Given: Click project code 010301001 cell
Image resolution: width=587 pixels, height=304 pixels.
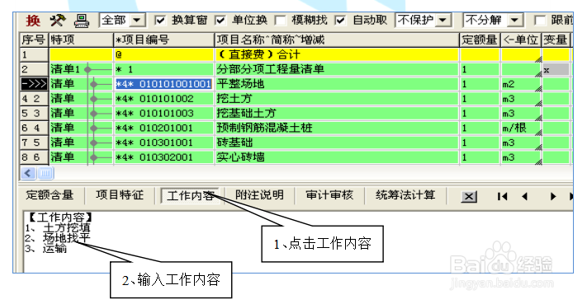Looking at the screenshot, I should coord(163,143).
